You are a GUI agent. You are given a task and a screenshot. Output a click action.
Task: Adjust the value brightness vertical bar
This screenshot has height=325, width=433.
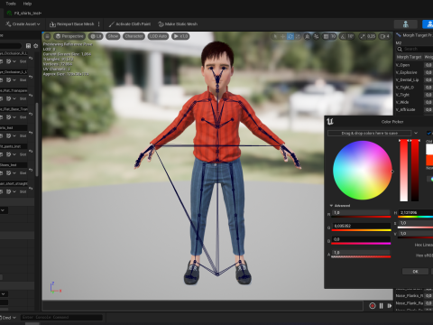(415, 171)
